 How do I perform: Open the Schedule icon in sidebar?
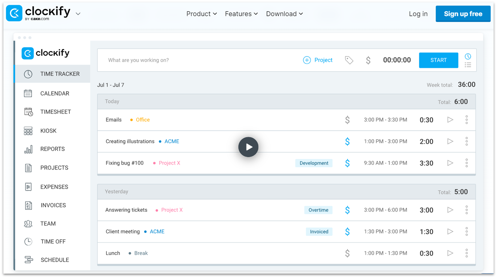click(x=29, y=260)
